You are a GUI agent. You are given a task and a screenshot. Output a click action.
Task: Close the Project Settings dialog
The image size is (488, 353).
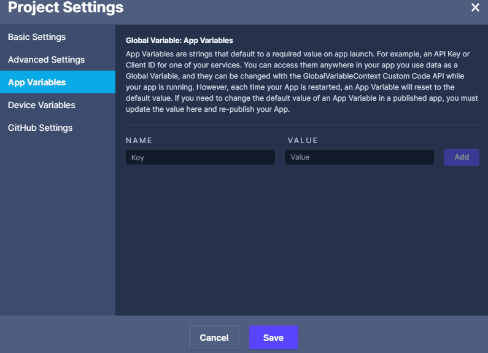pyautogui.click(x=475, y=8)
